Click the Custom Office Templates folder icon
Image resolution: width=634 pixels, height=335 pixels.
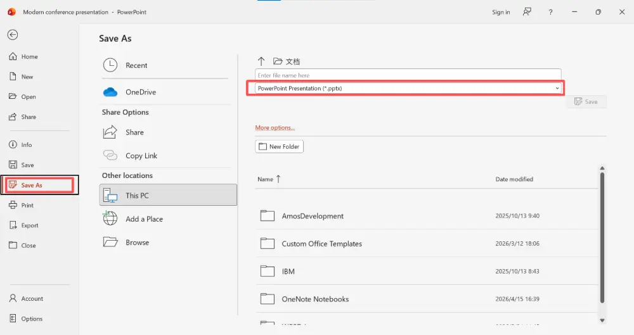[268, 243]
